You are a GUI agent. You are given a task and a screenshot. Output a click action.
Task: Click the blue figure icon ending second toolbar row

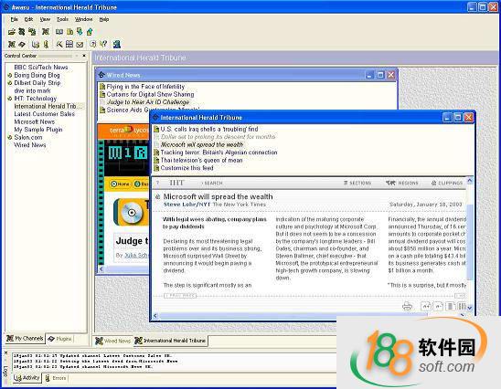coord(117,44)
